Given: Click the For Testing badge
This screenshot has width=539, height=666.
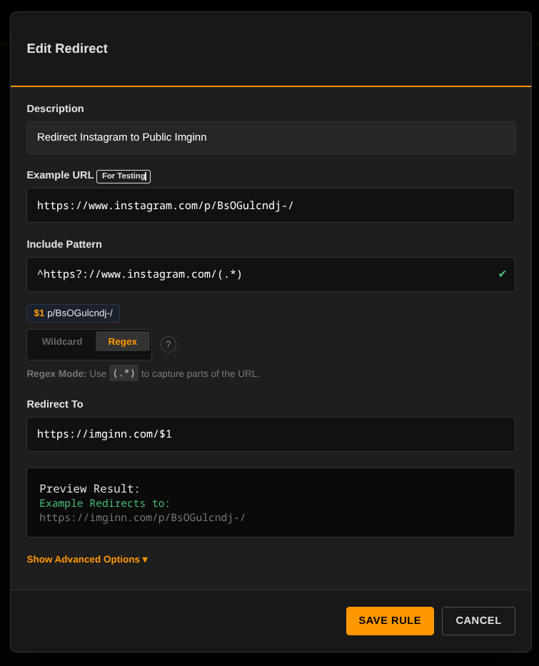Looking at the screenshot, I should [x=123, y=176].
